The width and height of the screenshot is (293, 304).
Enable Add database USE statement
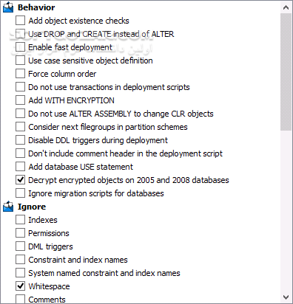point(20,167)
